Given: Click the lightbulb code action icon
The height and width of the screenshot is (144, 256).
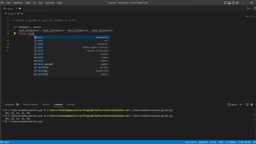Looking at the screenshot, I should tap(15, 34).
